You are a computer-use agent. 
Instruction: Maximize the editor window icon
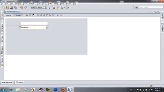[x=159, y=11]
